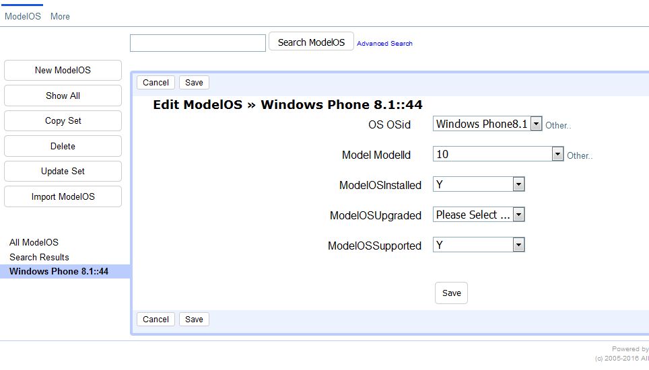Click the bottom Cancel button
The width and height of the screenshot is (649, 370).
pos(156,319)
